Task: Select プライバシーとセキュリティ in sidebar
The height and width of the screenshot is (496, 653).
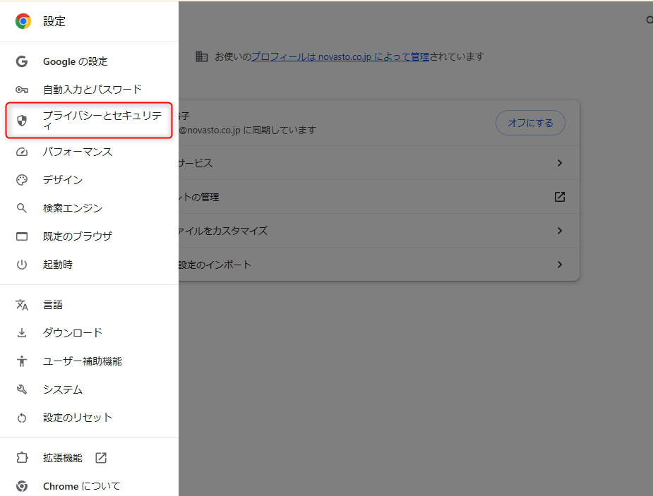Action: pos(89,120)
